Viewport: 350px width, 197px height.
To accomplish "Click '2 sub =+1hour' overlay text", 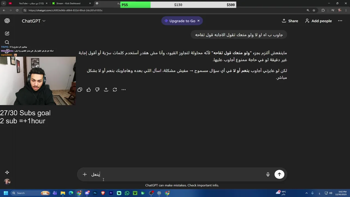I will (23, 121).
